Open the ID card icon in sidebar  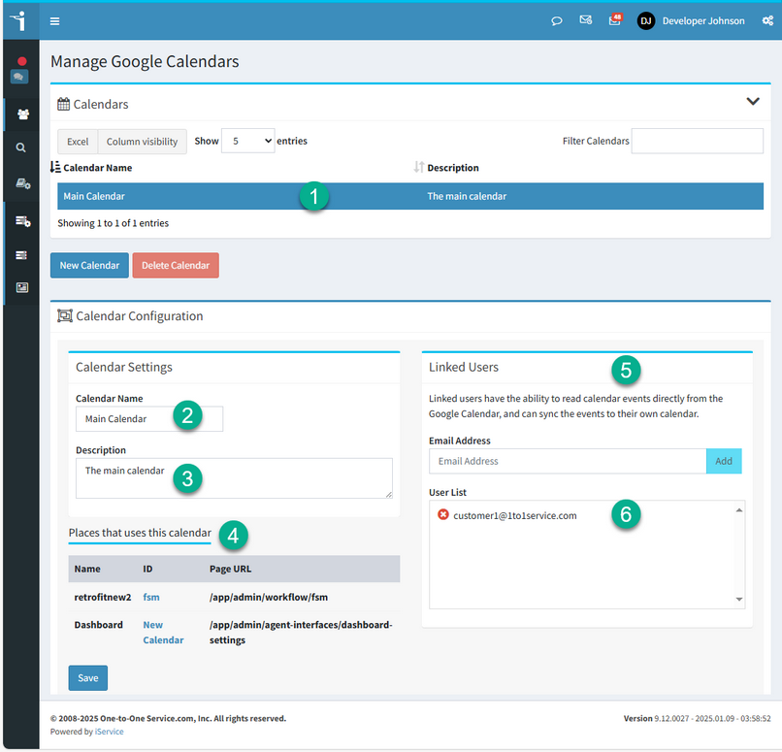point(21,287)
